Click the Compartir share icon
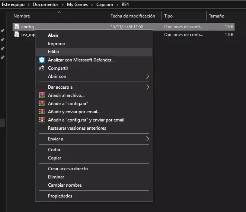The height and width of the screenshot is (212, 246). [42, 68]
